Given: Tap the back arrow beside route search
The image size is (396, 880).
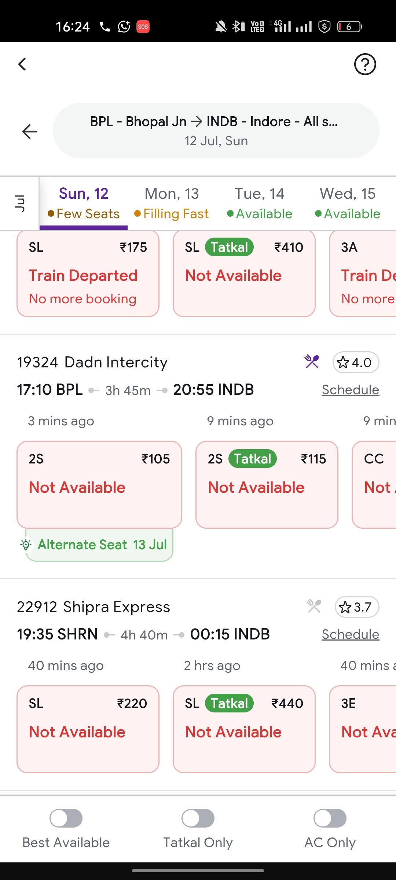Looking at the screenshot, I should 30,131.
